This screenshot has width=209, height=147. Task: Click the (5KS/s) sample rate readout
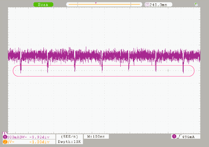click(x=69, y=137)
